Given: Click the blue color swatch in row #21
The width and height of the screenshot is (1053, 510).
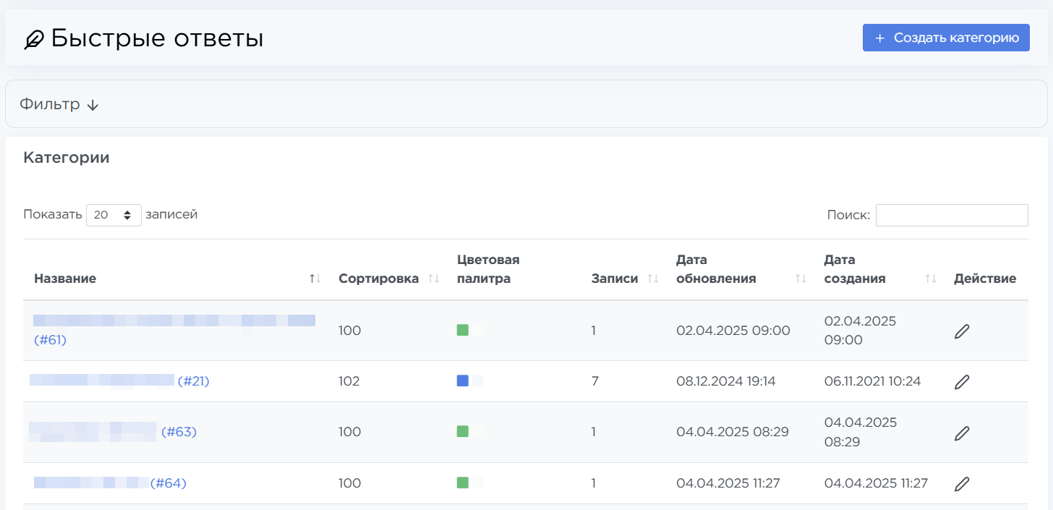Looking at the screenshot, I should [x=463, y=381].
